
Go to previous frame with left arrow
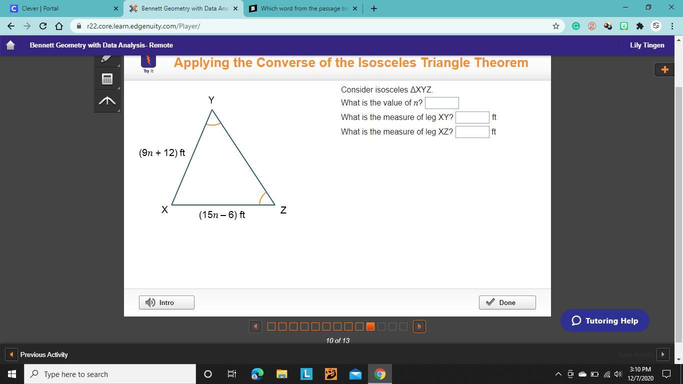[x=255, y=326]
